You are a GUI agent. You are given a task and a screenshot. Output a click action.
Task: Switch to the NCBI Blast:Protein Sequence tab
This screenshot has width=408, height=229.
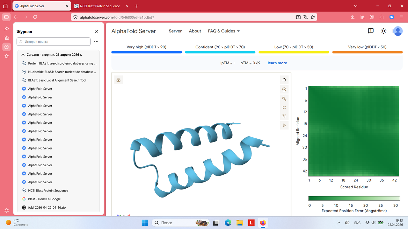100,6
